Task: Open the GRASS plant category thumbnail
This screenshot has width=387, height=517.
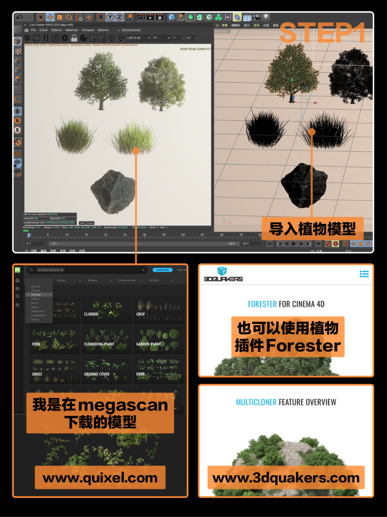Action: tap(54, 369)
